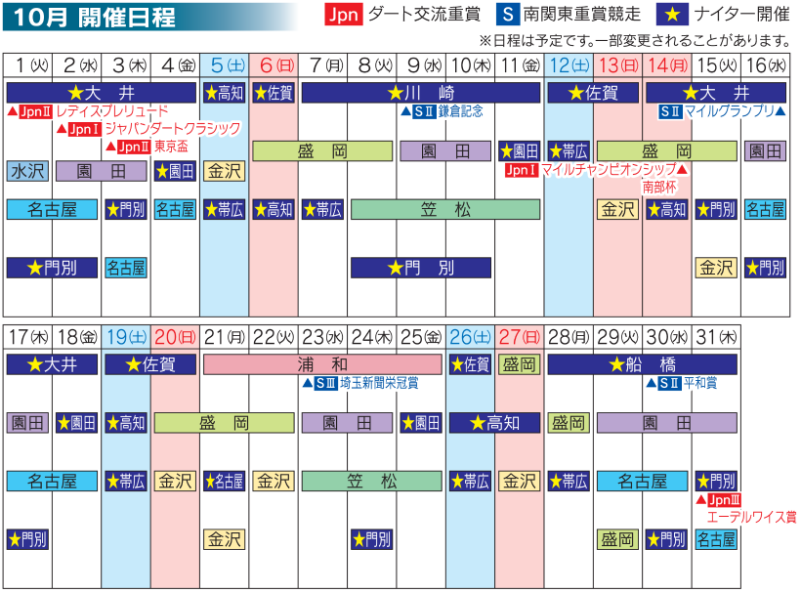Click the 川崎 bar for October 7–11
This screenshot has height=592, width=801.
tap(420, 94)
